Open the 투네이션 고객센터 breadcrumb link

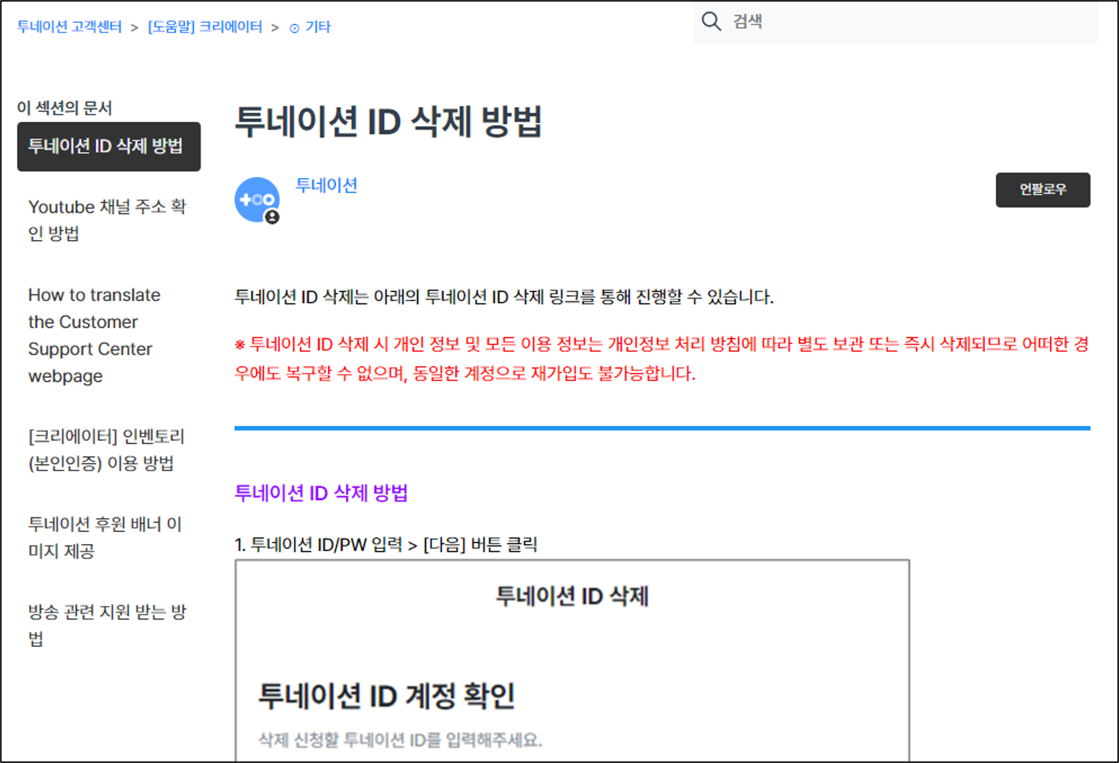[69, 27]
